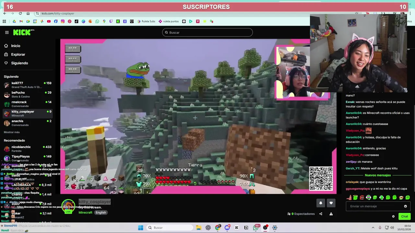Open OBS Studio from the taskbar
415x233 pixels.
(x=265, y=227)
